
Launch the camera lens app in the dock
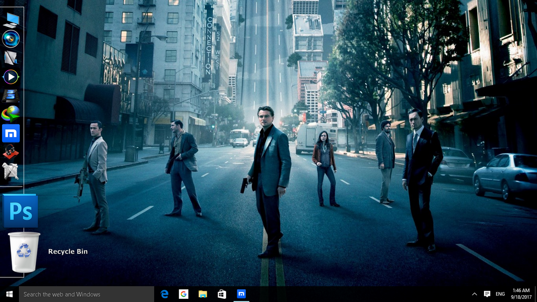click(x=10, y=39)
